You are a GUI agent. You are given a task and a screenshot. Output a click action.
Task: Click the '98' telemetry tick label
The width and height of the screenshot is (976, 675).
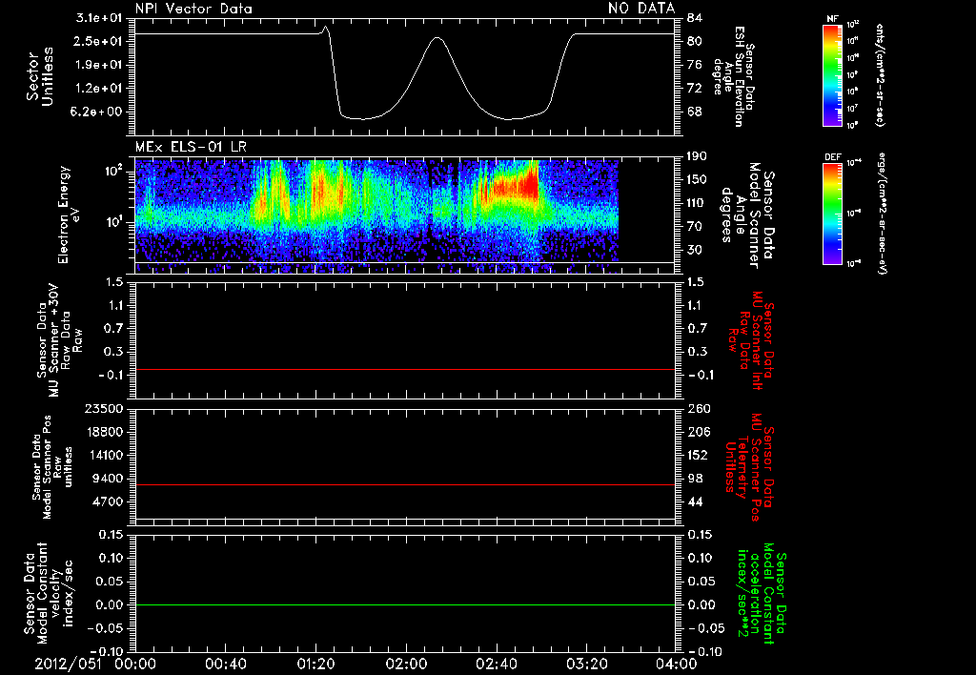tap(695, 479)
